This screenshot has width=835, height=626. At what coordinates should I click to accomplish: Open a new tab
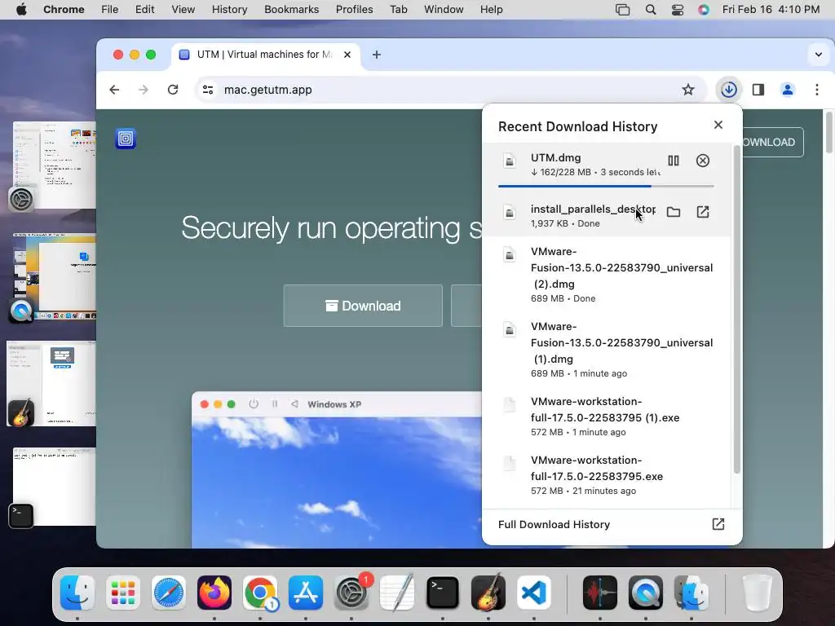tap(377, 55)
